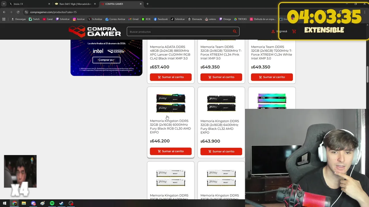369x207 pixels.
Task: Open XPG RGB memory product image
Action: (x=272, y=101)
